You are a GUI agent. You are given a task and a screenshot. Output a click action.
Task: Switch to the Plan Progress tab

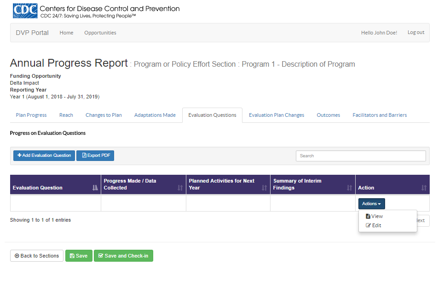(x=31, y=115)
